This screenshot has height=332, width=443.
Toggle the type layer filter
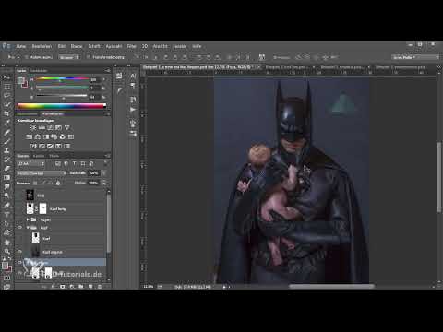coord(75,164)
